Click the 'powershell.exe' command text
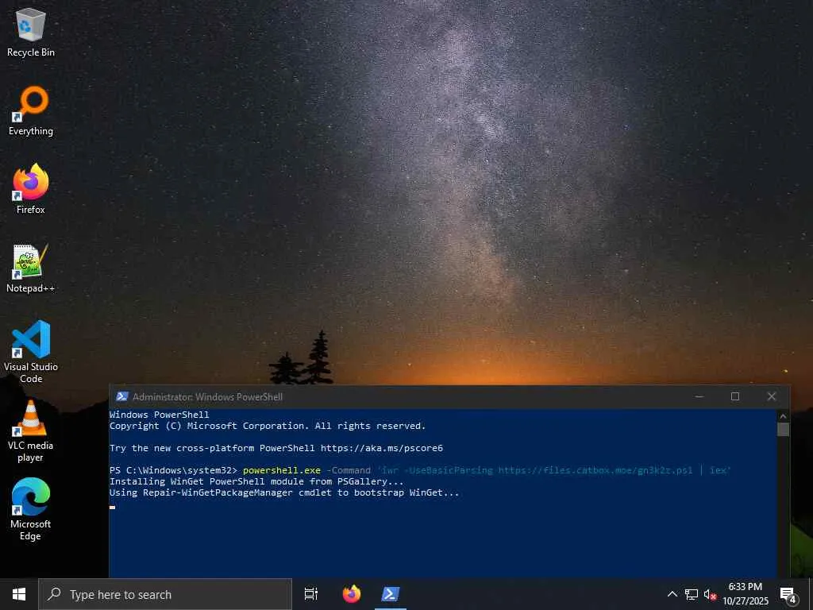Screen dimensions: 813x610 point(282,470)
